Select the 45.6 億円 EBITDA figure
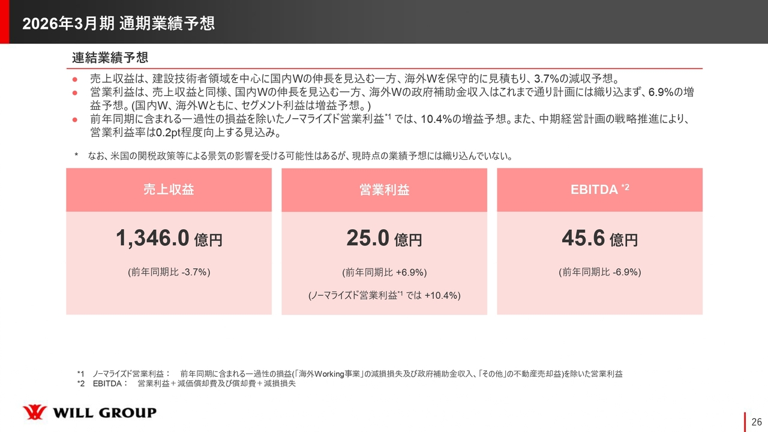The height and width of the screenshot is (432, 768). coord(599,239)
